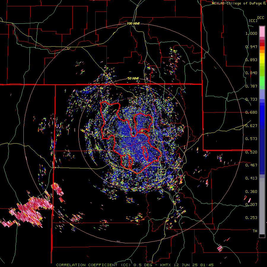Pick the bright green color bar segment
This screenshot has width=267, height=267.
pyautogui.click(x=262, y=81)
